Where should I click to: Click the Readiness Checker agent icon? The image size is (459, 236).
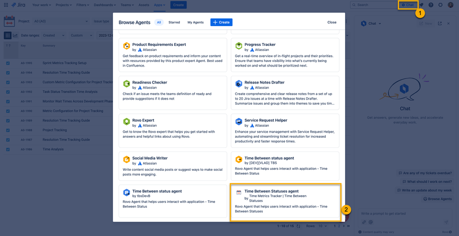126,84
